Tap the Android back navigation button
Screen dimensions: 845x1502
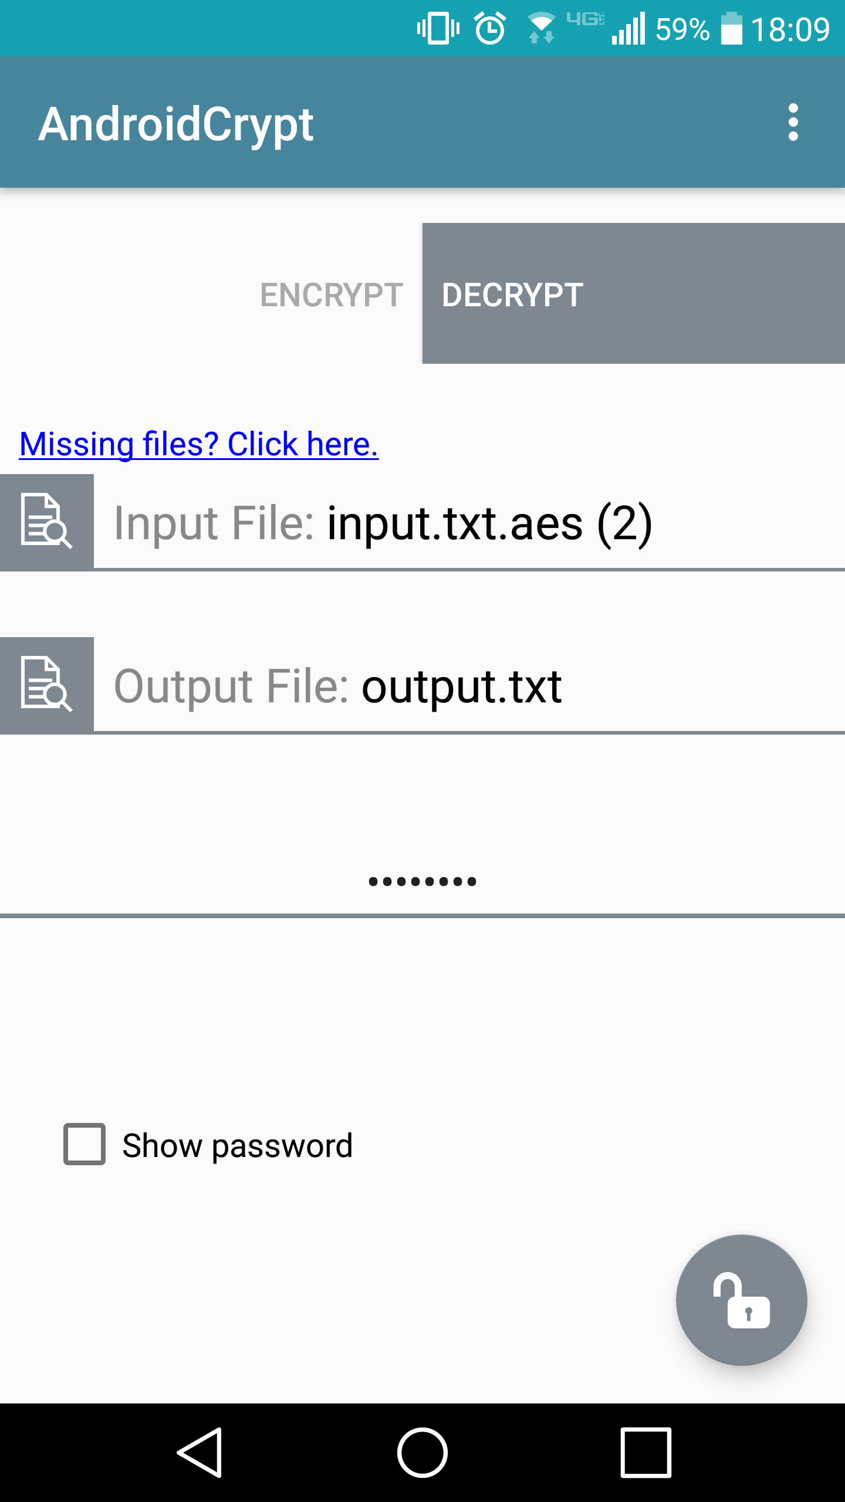pos(200,1453)
